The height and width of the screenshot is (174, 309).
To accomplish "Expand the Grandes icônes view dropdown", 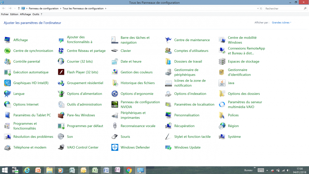I will click(281, 23).
